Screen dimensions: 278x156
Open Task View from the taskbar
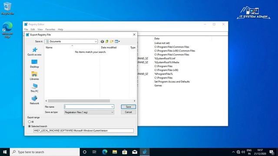pyautogui.click(x=94, y=152)
